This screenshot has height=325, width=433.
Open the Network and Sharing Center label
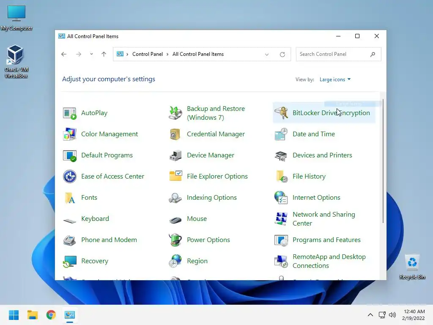pyautogui.click(x=323, y=219)
